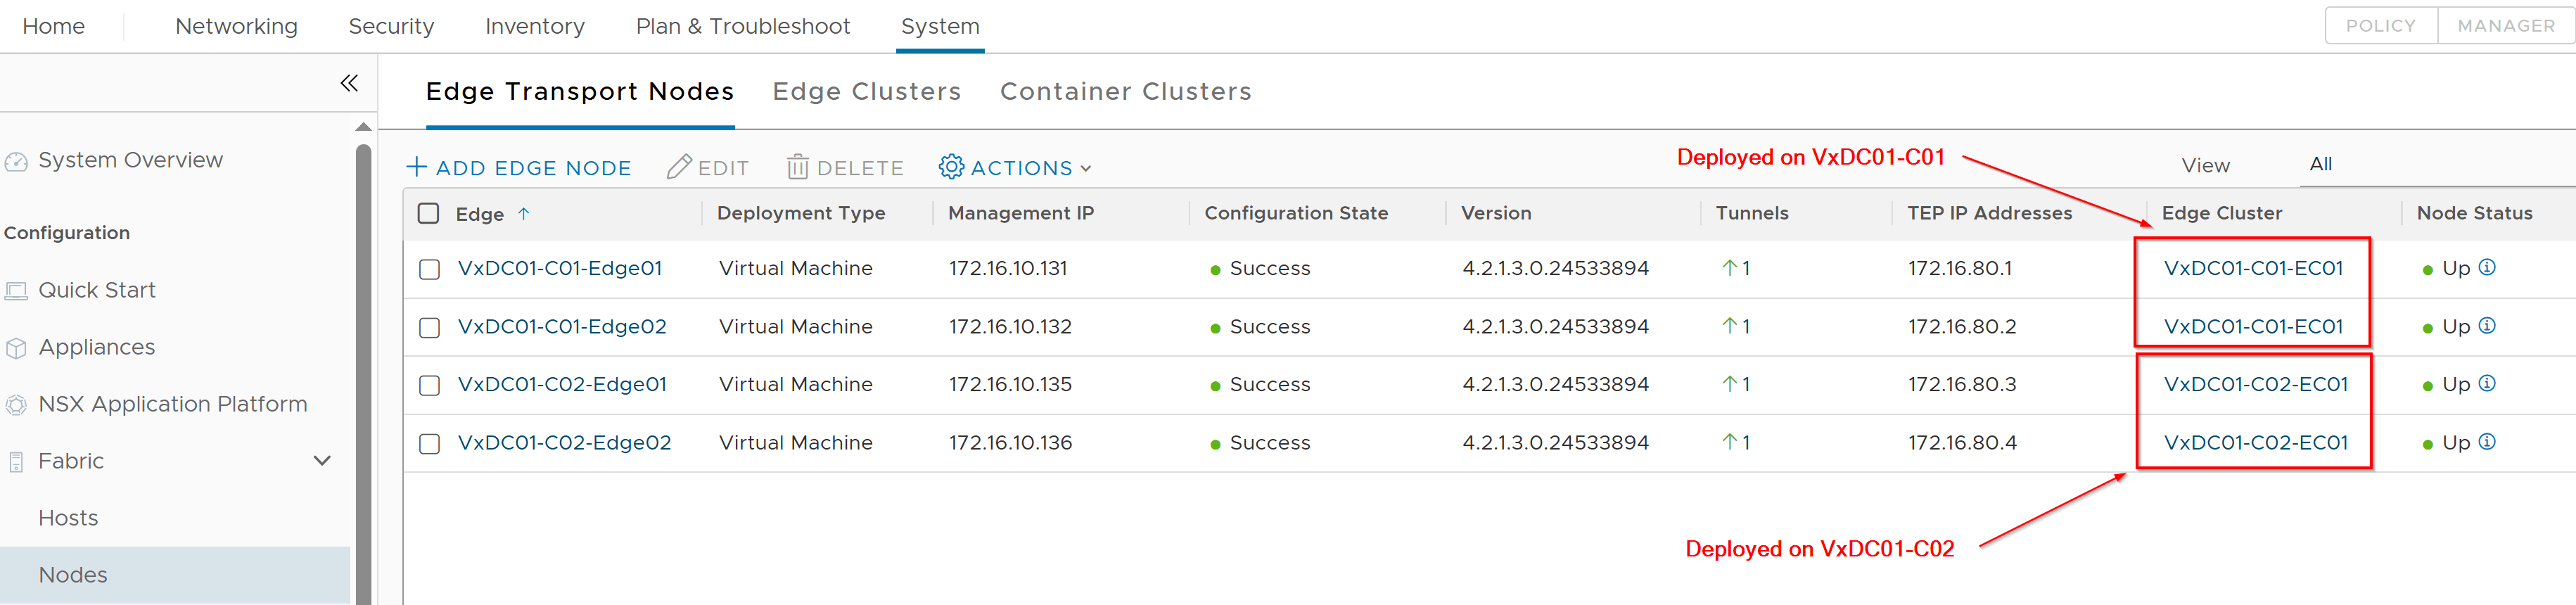Click the Add Edge Node plus icon
The width and height of the screenshot is (2576, 605).
click(417, 167)
